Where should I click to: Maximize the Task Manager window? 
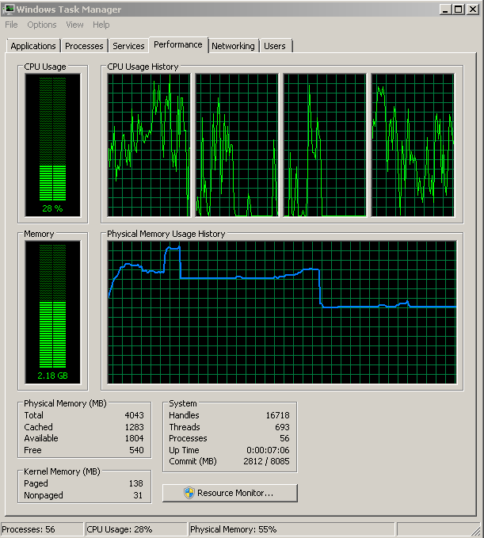459,10
